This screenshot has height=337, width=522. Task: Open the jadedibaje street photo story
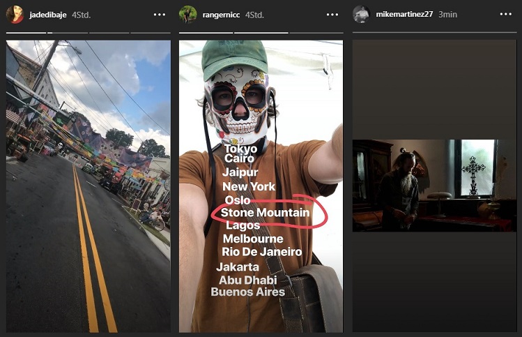(89, 186)
